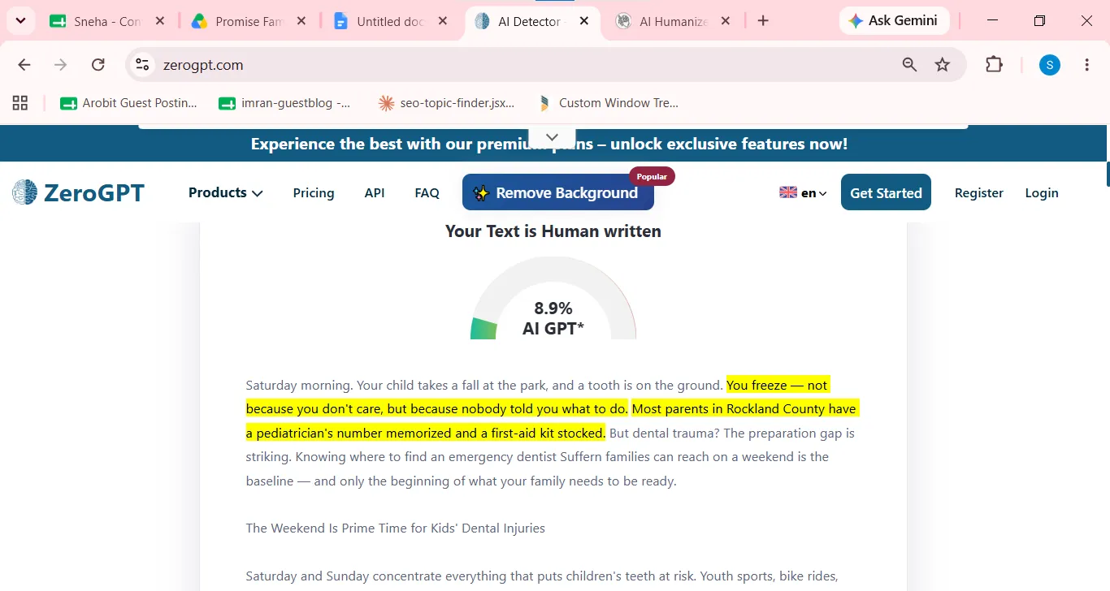Open a new tab with the plus button

763,21
